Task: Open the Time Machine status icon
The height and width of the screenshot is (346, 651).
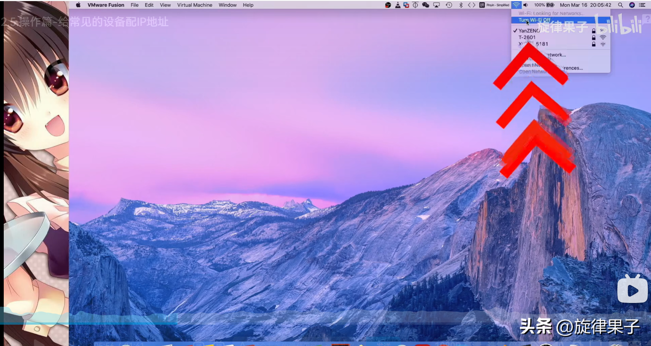Action: (449, 5)
